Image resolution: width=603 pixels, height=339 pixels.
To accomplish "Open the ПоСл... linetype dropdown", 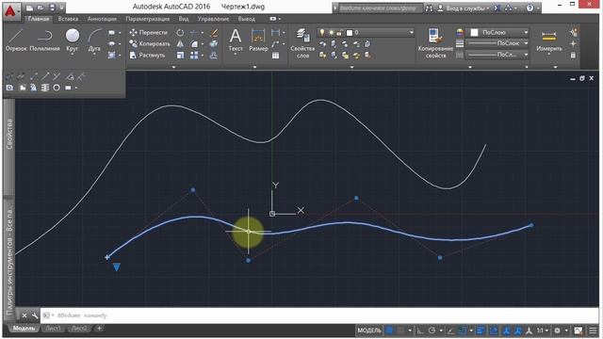I will point(526,55).
